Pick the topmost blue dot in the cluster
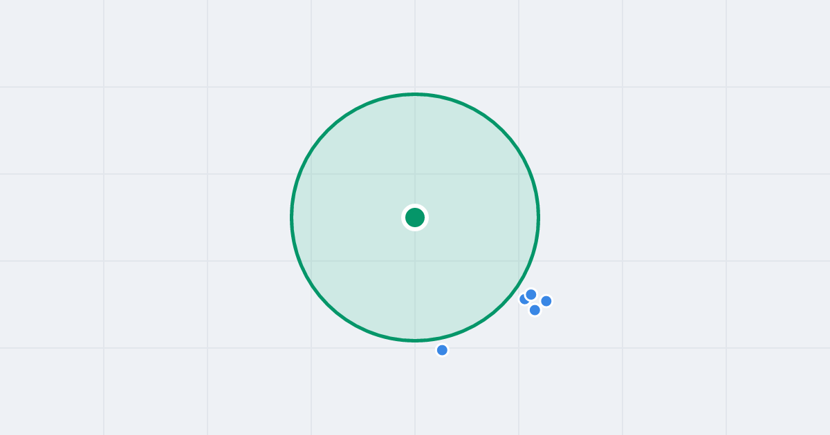Screen dimensions: 830x435 [531, 295]
